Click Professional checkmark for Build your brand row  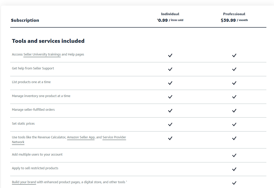click(x=234, y=183)
